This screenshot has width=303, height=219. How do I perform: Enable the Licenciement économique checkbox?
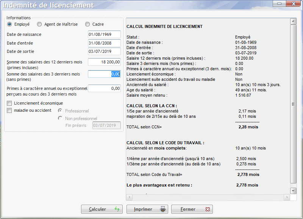pos(9,103)
